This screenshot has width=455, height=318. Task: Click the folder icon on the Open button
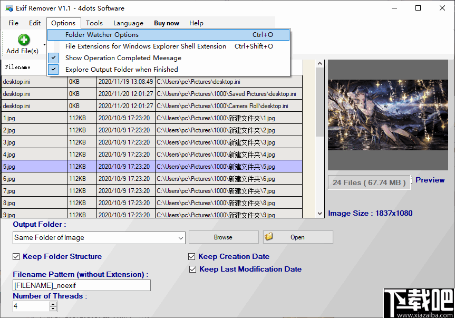(x=269, y=237)
